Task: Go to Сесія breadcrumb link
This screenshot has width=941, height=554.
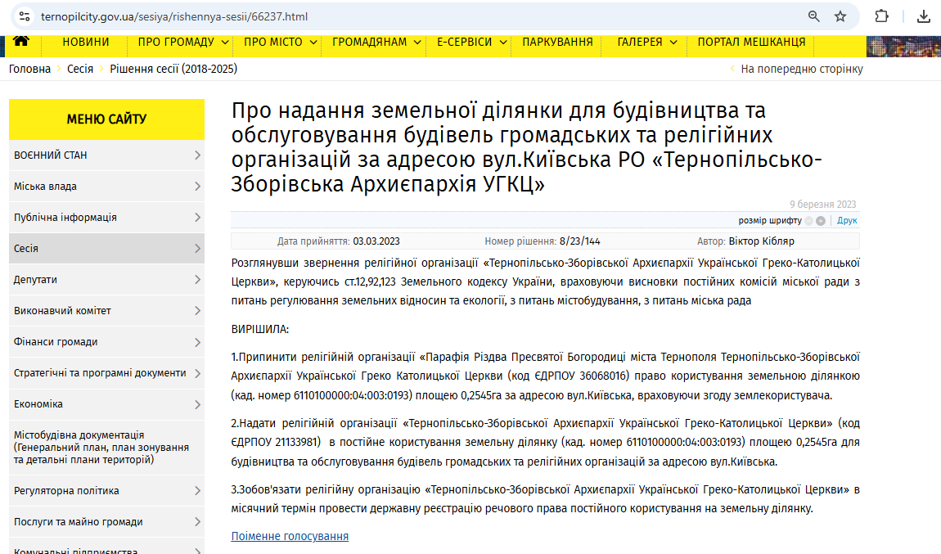Action: (80, 69)
